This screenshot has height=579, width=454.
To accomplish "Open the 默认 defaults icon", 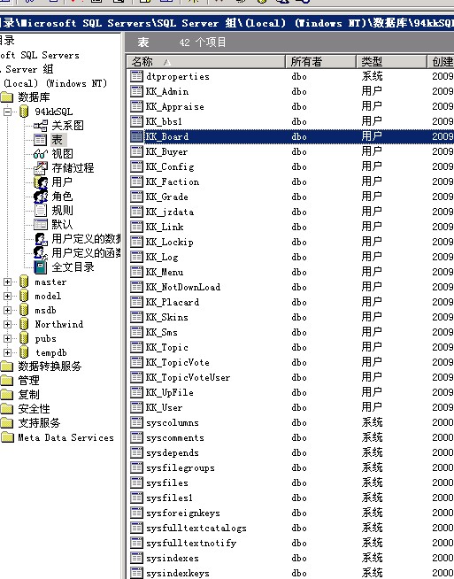I will tap(40, 225).
